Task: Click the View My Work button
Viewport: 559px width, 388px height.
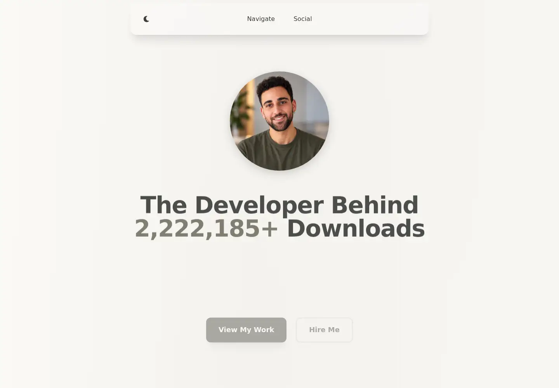Action: click(246, 330)
